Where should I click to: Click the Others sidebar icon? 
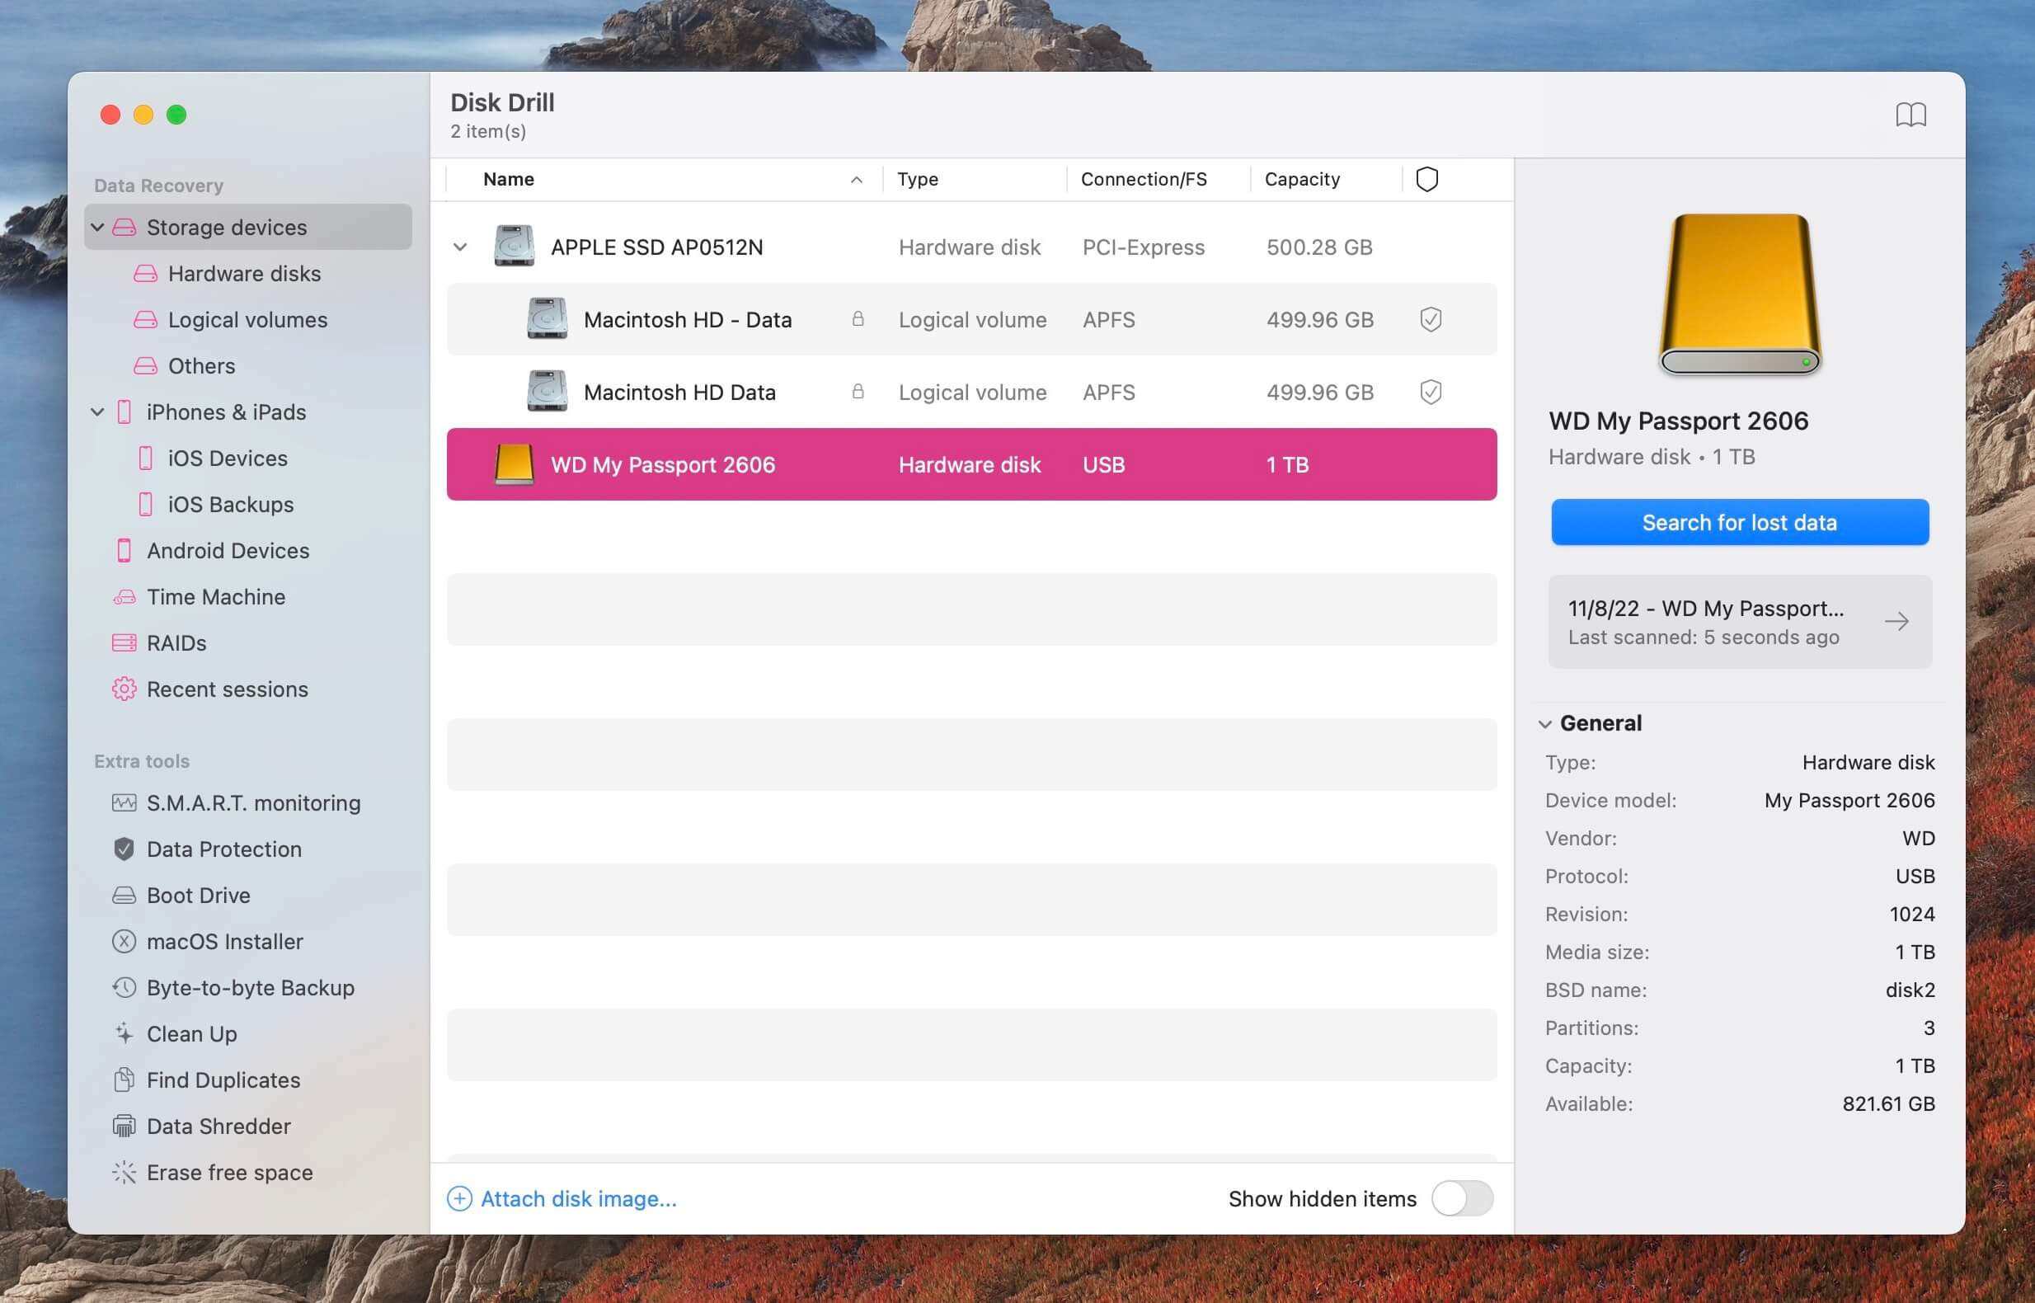point(145,365)
